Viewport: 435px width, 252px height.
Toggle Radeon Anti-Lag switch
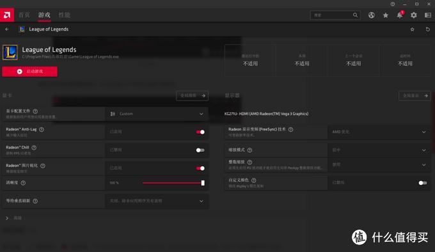pyautogui.click(x=200, y=132)
